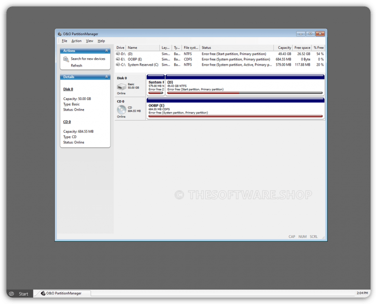Click the Disk 0 hard drive icon

121,87
